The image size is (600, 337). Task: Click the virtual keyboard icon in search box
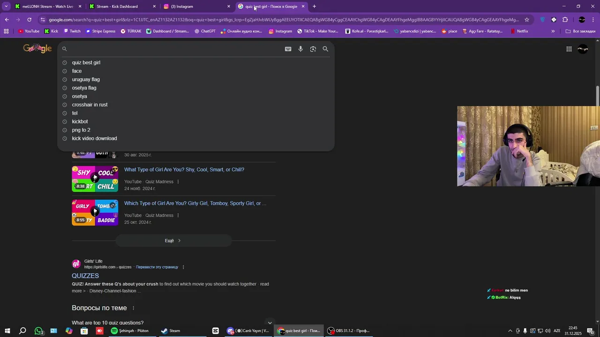pos(288,49)
